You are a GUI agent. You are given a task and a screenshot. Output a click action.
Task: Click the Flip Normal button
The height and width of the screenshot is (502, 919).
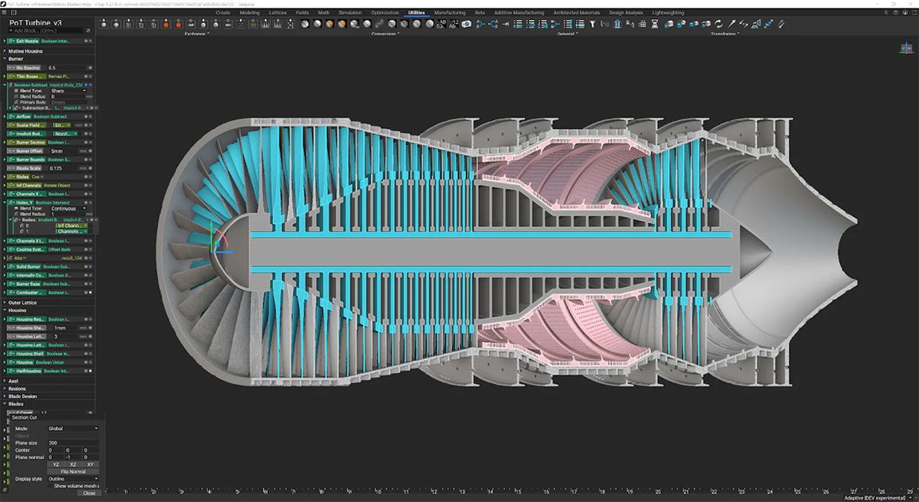click(73, 472)
